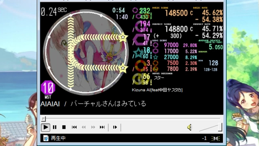Click the -1 value in status bar
This screenshot has height=146, width=259.
(204, 138)
